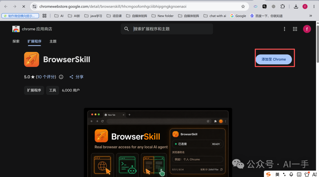This screenshot has height=177, width=319.
Task: Click 添加至 Chrome button
Action: pos(274,59)
